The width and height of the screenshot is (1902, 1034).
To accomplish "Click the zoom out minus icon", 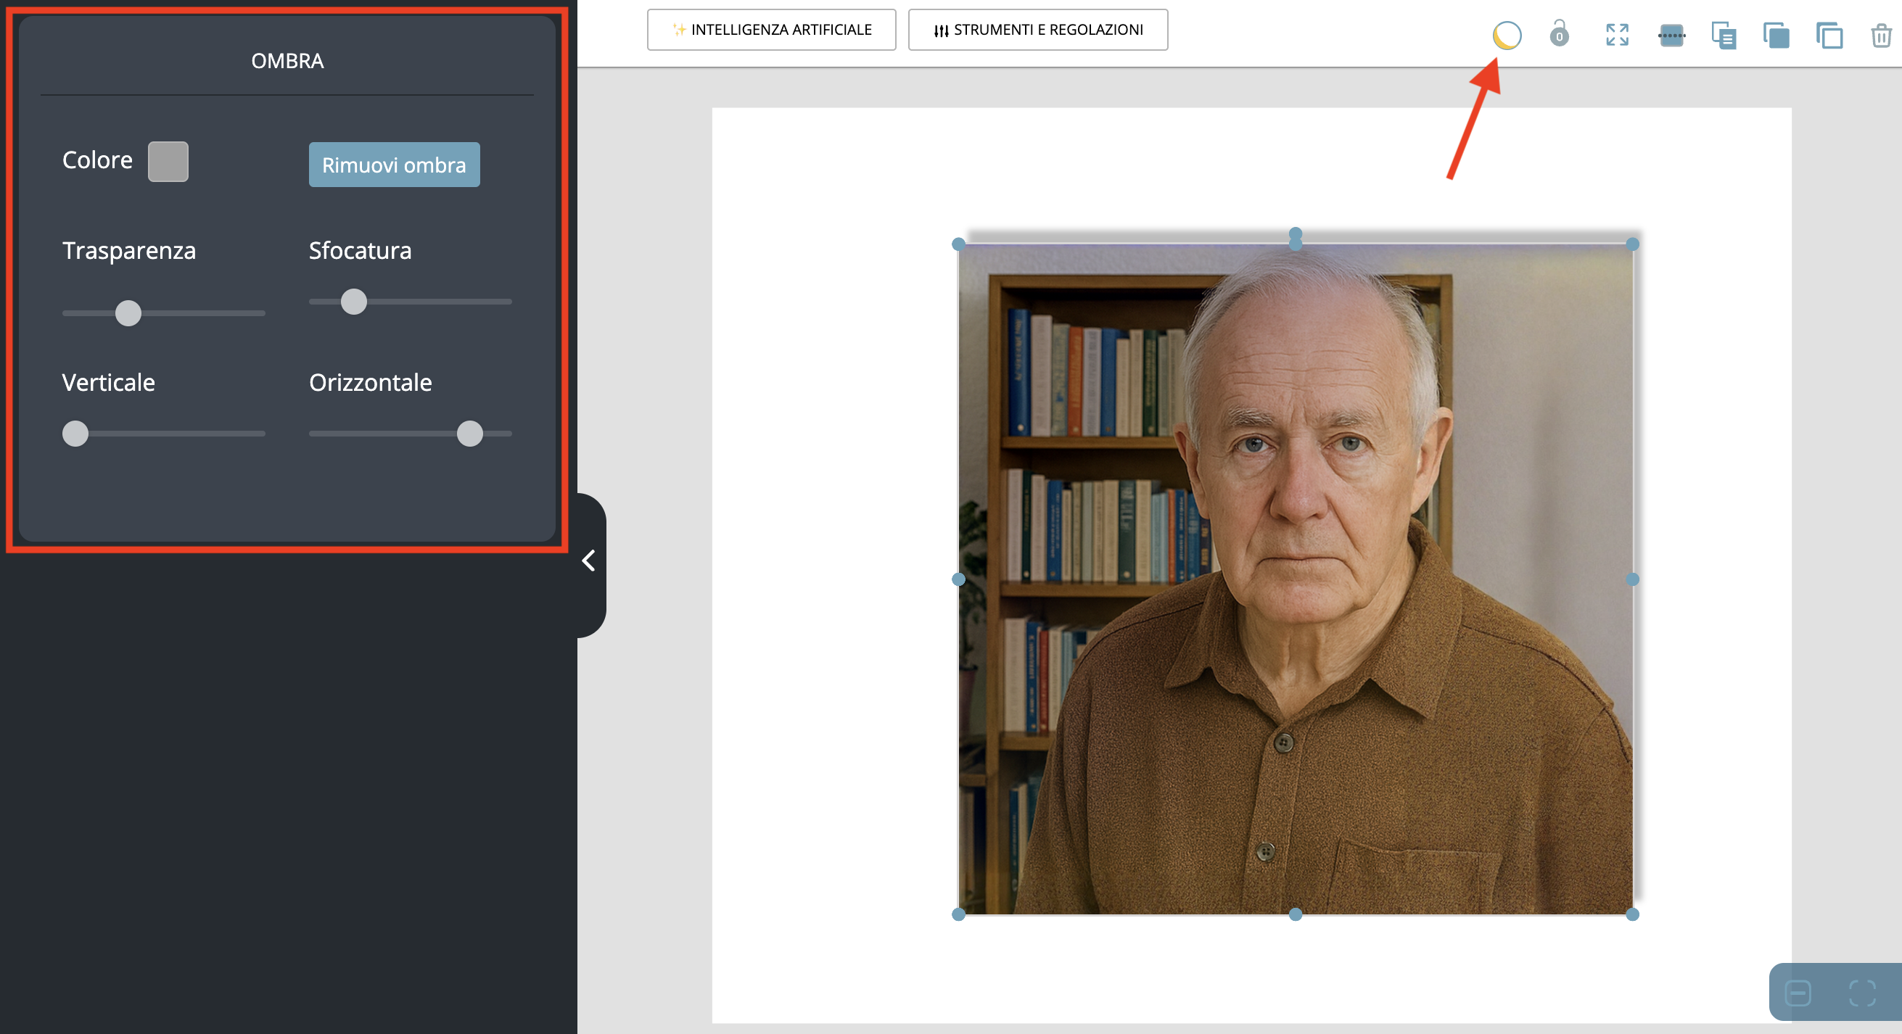I will pyautogui.click(x=1797, y=993).
